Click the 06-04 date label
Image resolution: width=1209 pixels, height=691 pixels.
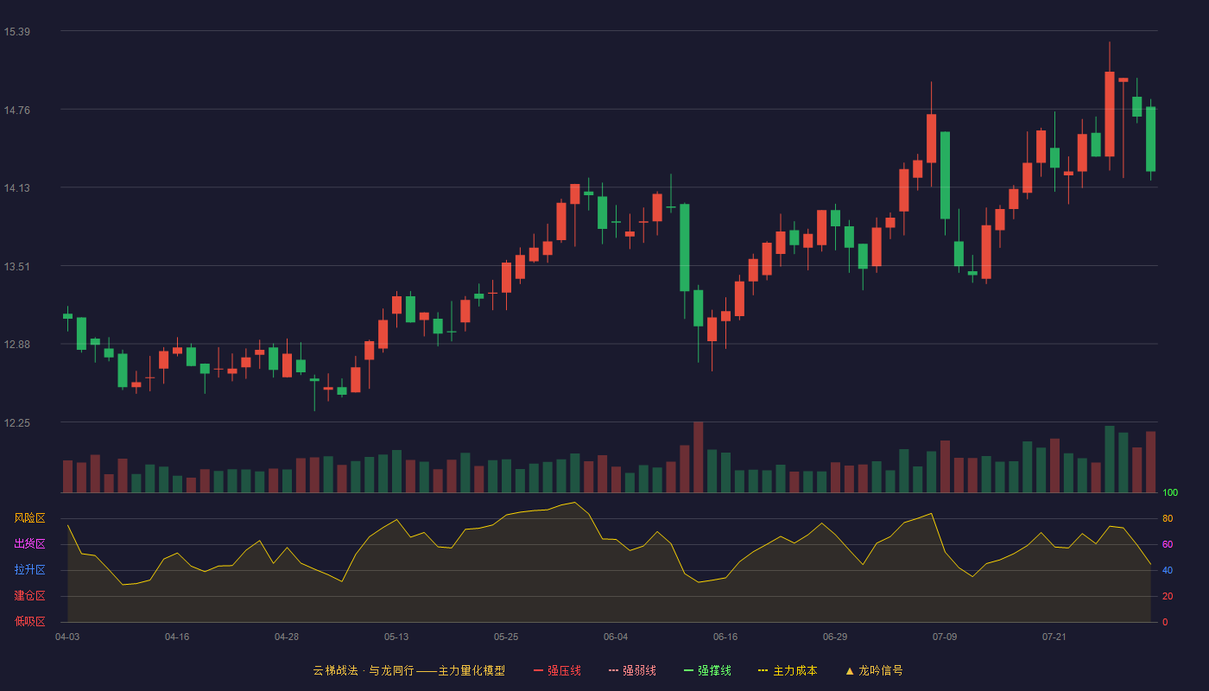[x=616, y=637]
